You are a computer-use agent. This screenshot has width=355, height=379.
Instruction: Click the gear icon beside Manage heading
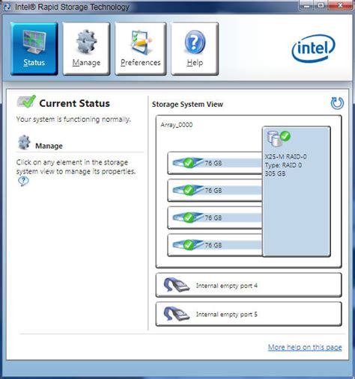tap(24, 142)
